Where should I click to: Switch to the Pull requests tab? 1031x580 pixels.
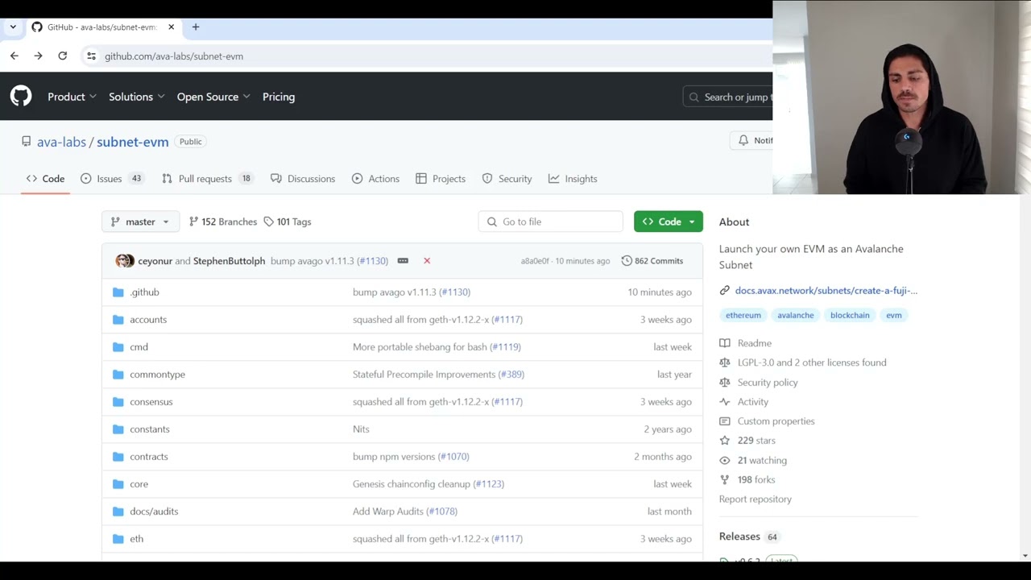(207, 179)
